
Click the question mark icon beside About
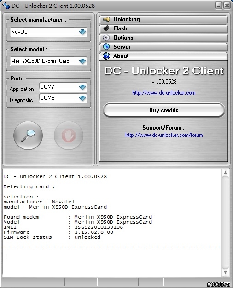[106, 56]
